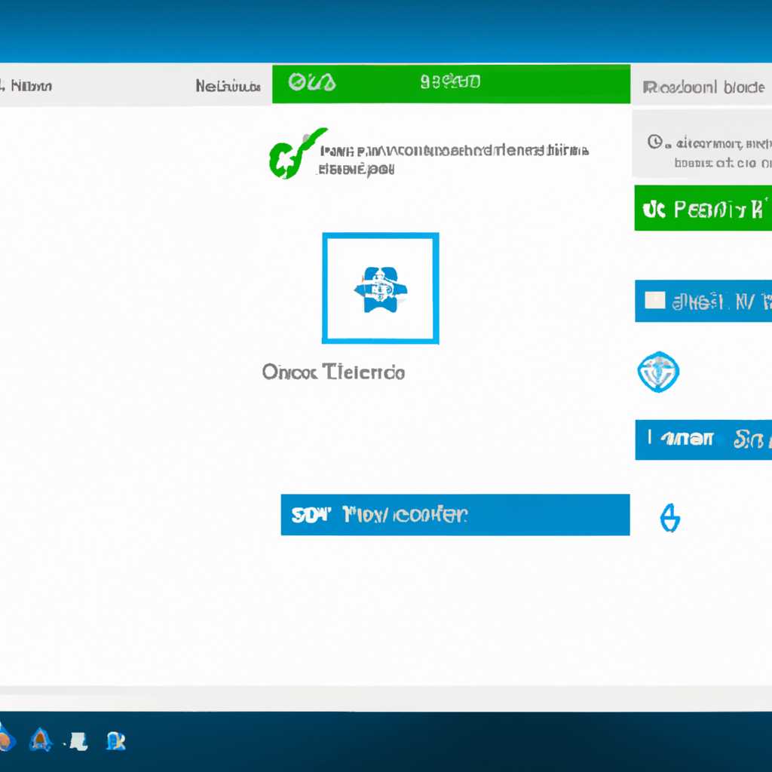Click the wide blue button at the bottom center
This screenshot has width=772, height=772.
tap(455, 514)
